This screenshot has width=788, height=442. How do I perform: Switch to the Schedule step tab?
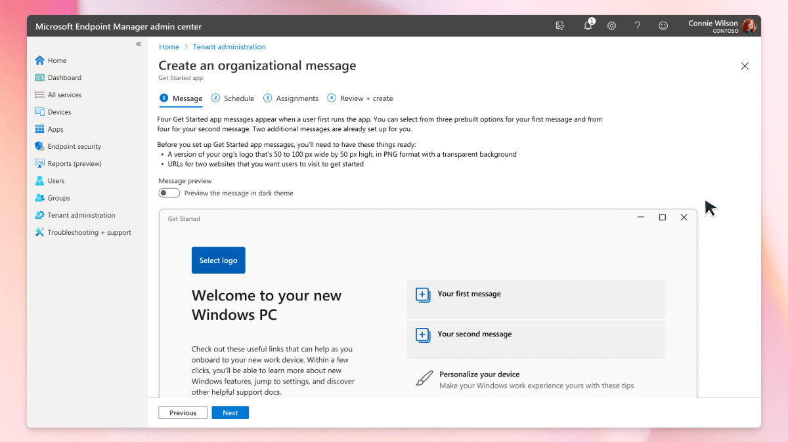click(233, 98)
